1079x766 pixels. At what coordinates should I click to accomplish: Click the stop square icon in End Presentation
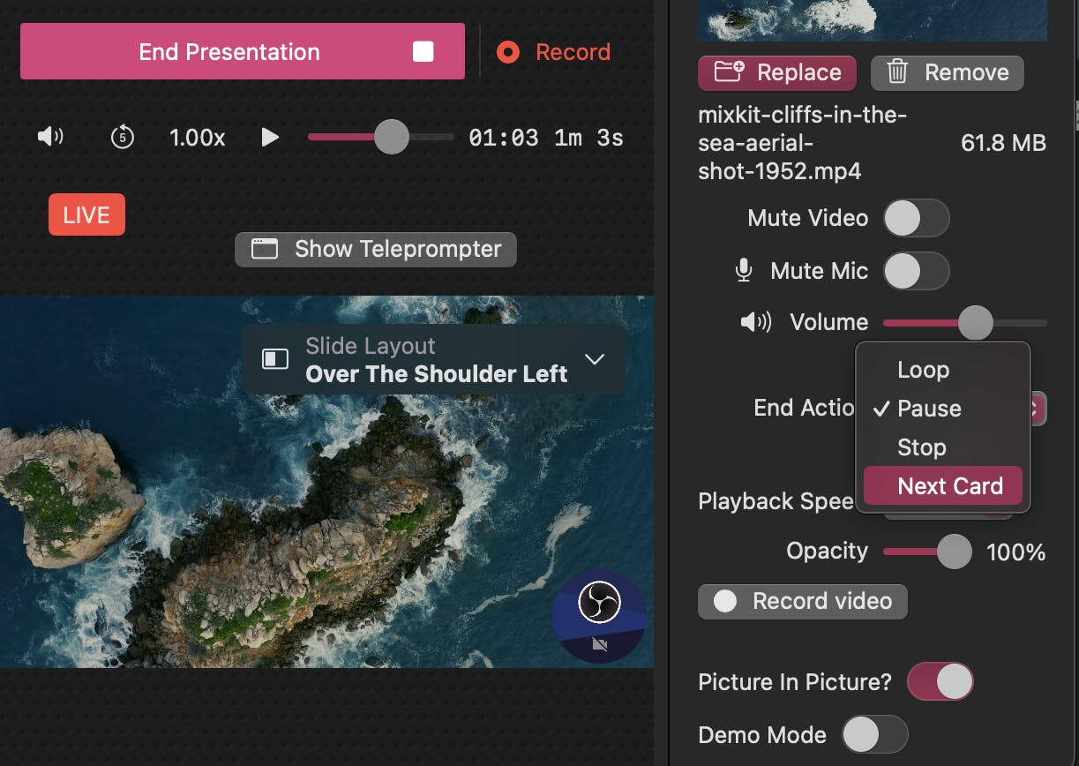(423, 52)
